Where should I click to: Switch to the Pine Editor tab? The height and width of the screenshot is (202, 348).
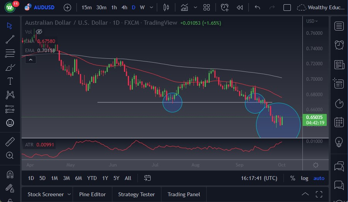[x=92, y=194]
